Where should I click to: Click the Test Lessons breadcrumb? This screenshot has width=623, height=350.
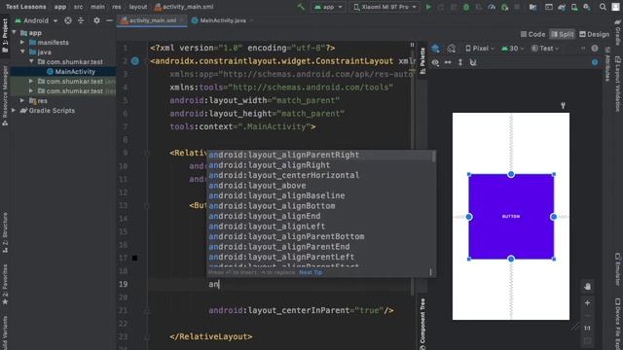[25, 7]
